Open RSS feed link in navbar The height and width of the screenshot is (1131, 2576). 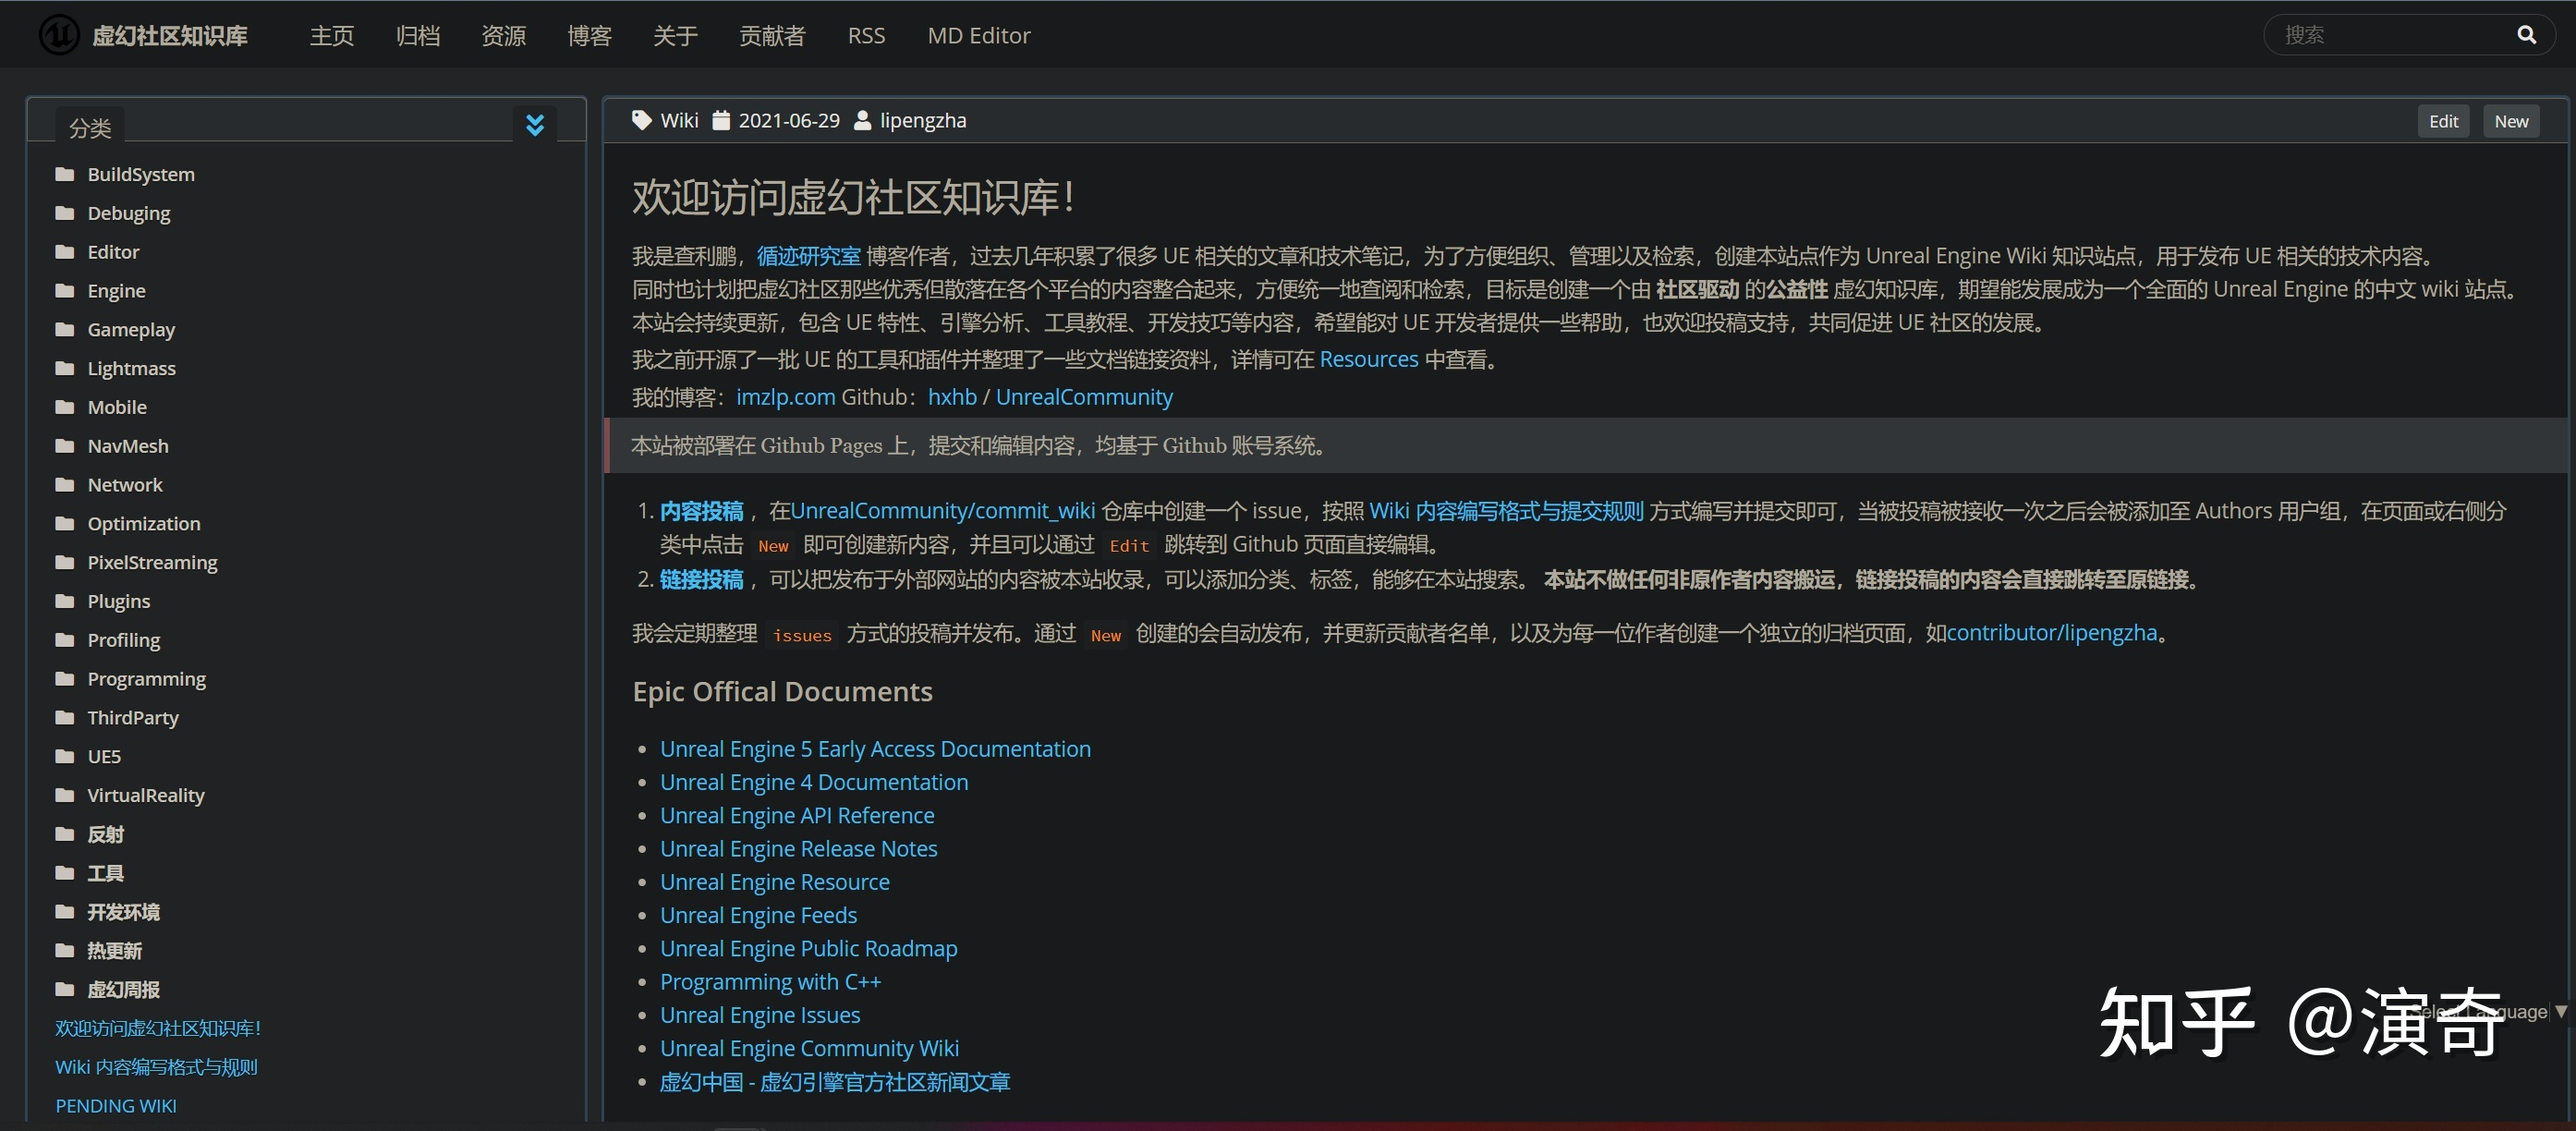coord(866,35)
